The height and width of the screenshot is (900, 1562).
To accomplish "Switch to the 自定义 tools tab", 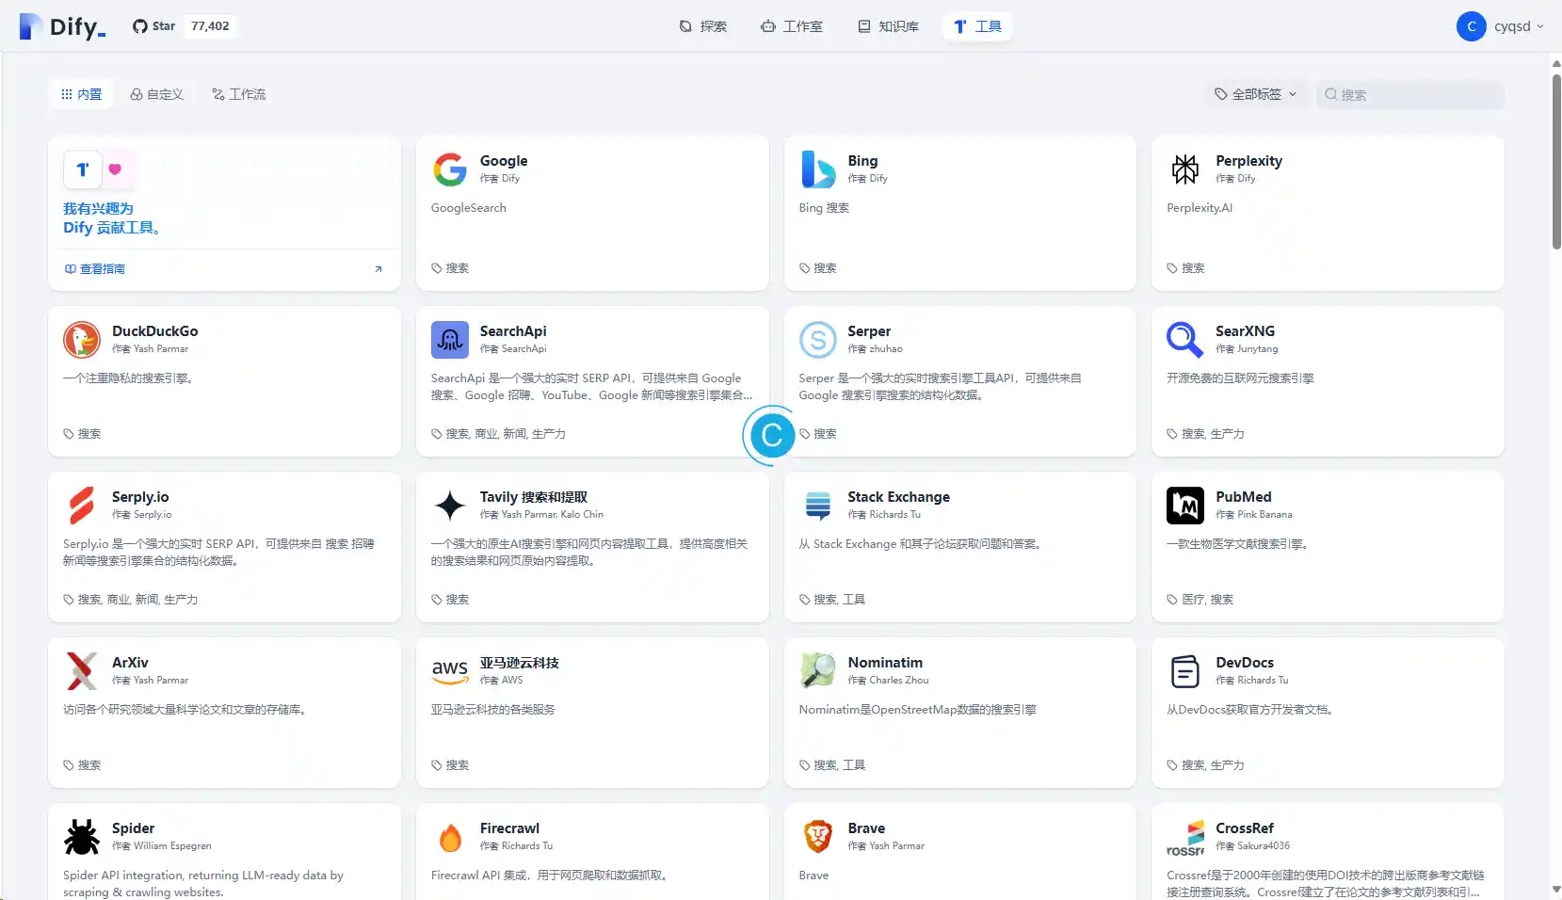I will 156,94.
